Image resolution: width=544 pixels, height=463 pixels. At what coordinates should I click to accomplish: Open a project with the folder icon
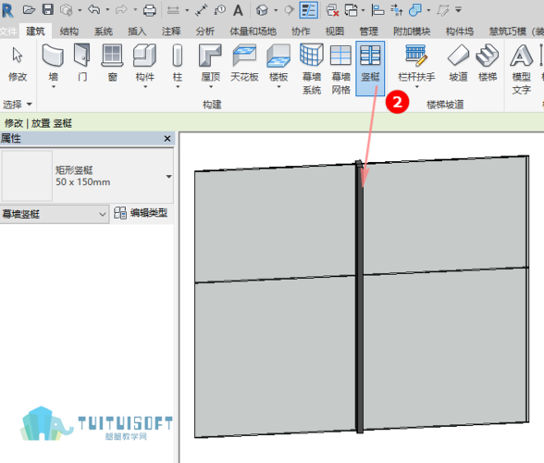[30, 10]
